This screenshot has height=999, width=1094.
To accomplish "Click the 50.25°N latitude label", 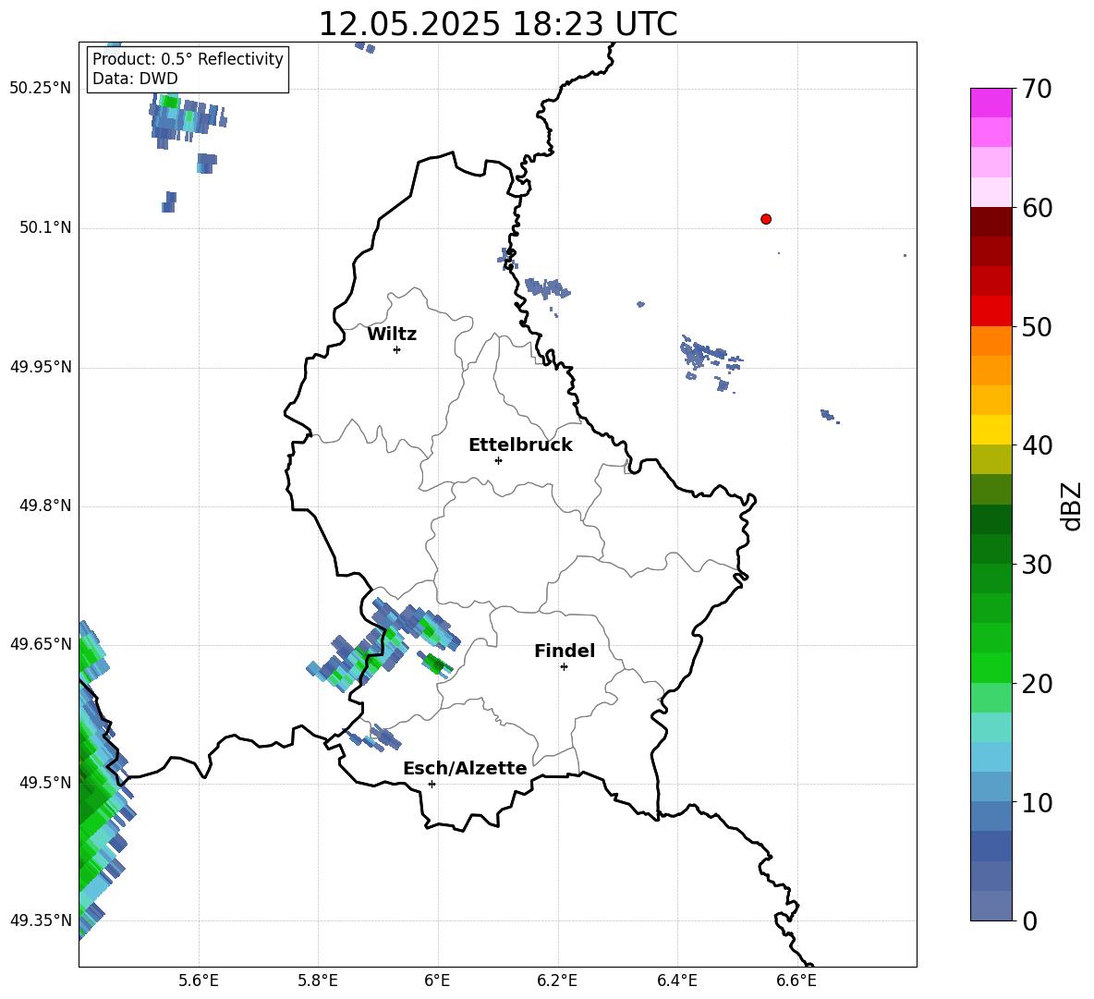I will point(41,89).
